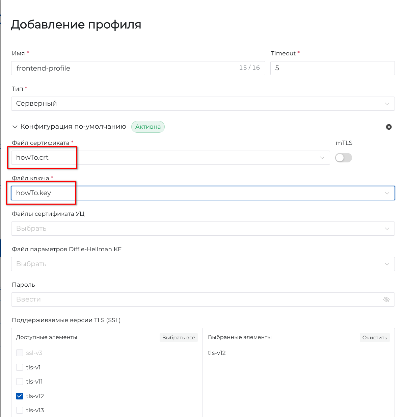Enable the mTLS switch

(x=343, y=158)
